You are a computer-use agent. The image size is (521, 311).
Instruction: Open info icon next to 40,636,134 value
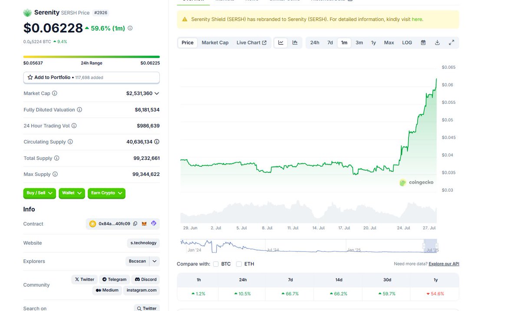[x=157, y=142]
